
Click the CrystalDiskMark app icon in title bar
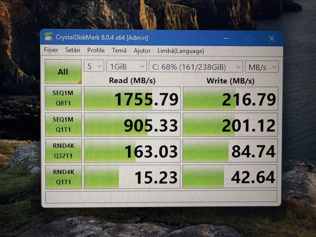[48, 37]
